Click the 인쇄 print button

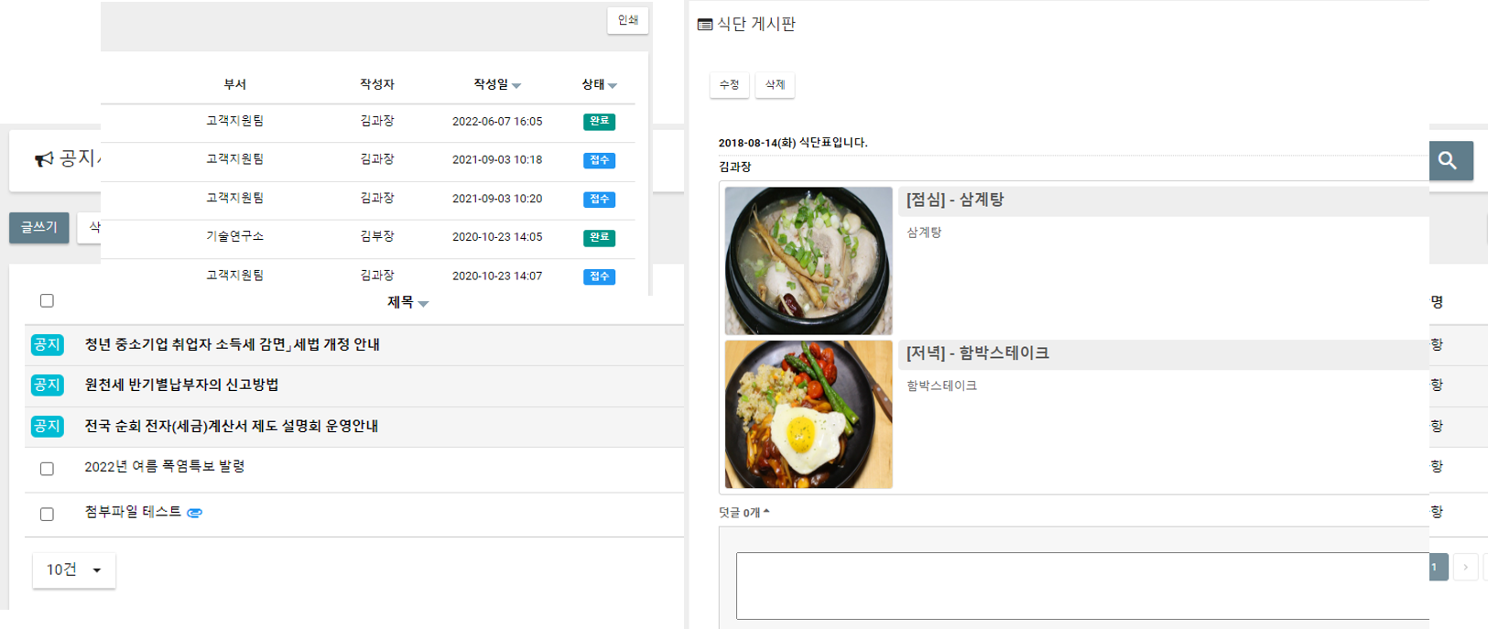pyautogui.click(x=627, y=20)
